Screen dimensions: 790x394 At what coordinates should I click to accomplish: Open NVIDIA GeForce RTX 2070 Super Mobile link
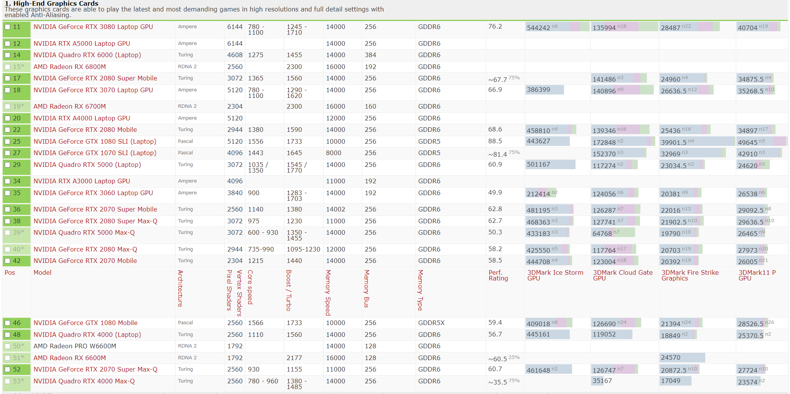tap(95, 209)
